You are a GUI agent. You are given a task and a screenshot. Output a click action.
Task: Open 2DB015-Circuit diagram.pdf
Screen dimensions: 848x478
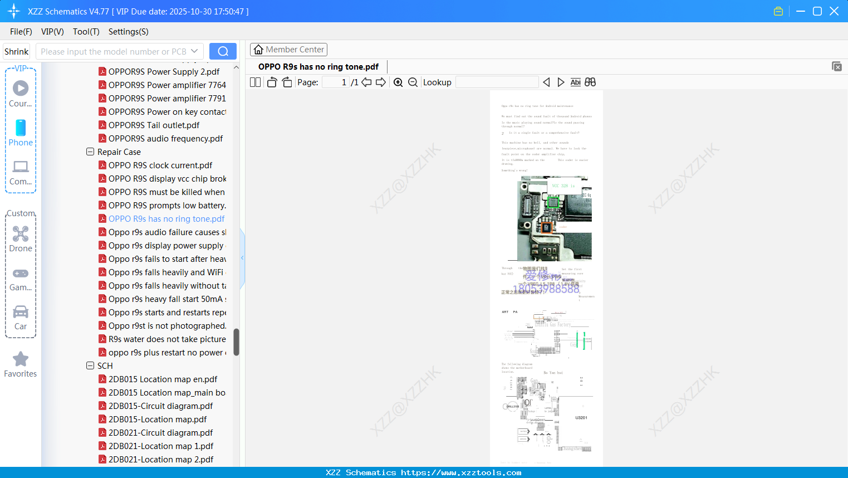click(x=160, y=406)
